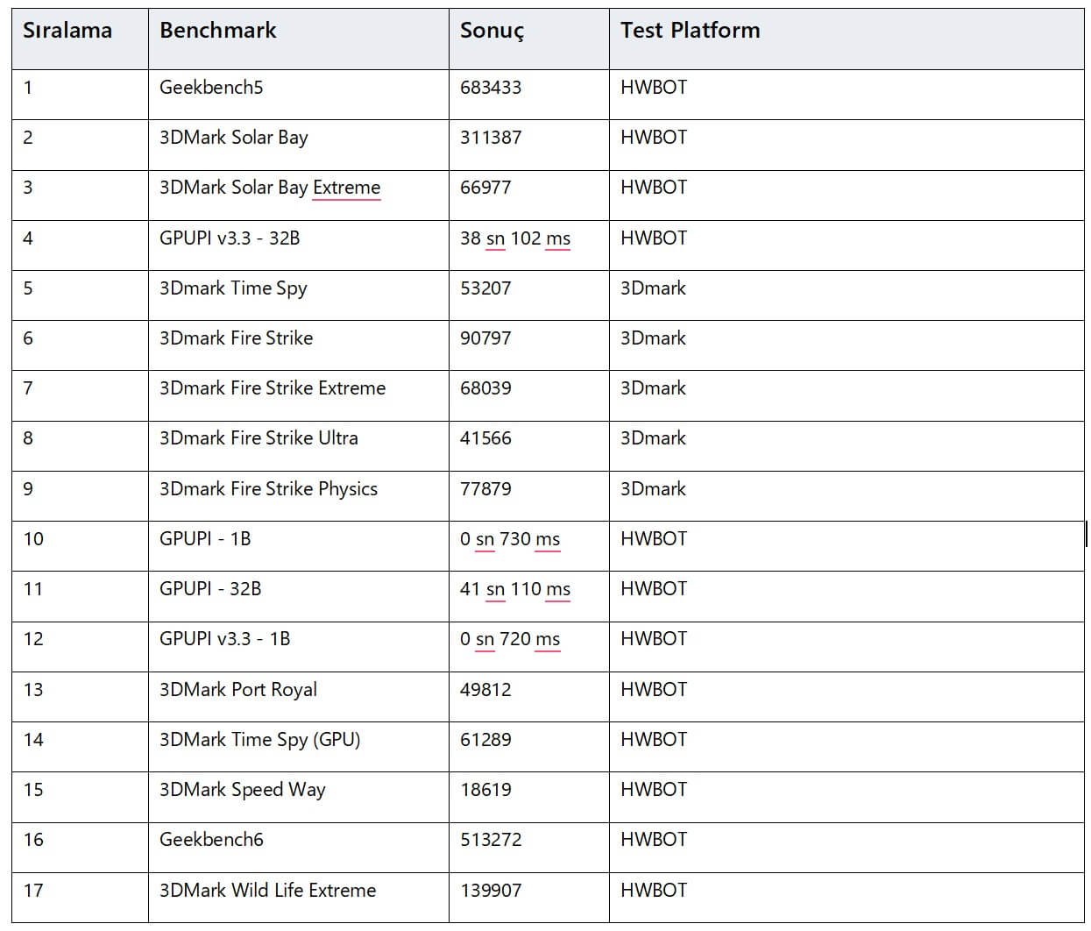Select the 38 sn 102 ms result
1091x931 pixels.
(515, 238)
